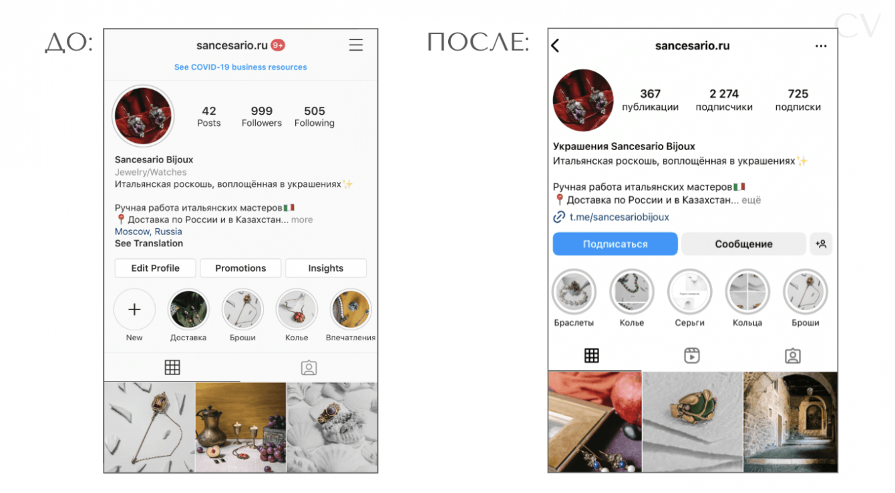Open Insights
895x493 pixels.
coord(326,268)
